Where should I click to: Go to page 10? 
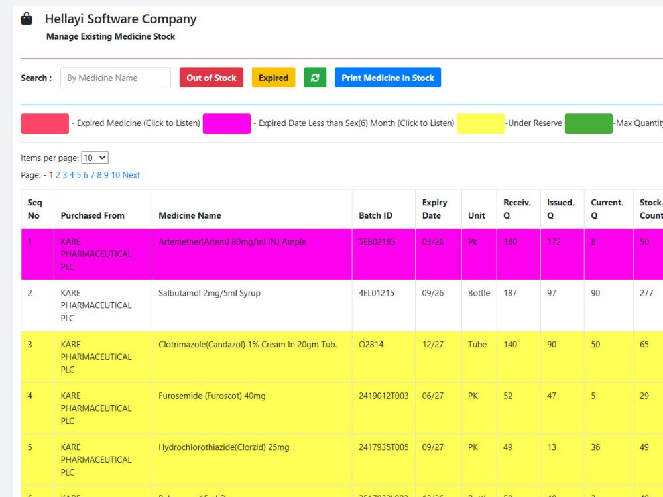(115, 175)
